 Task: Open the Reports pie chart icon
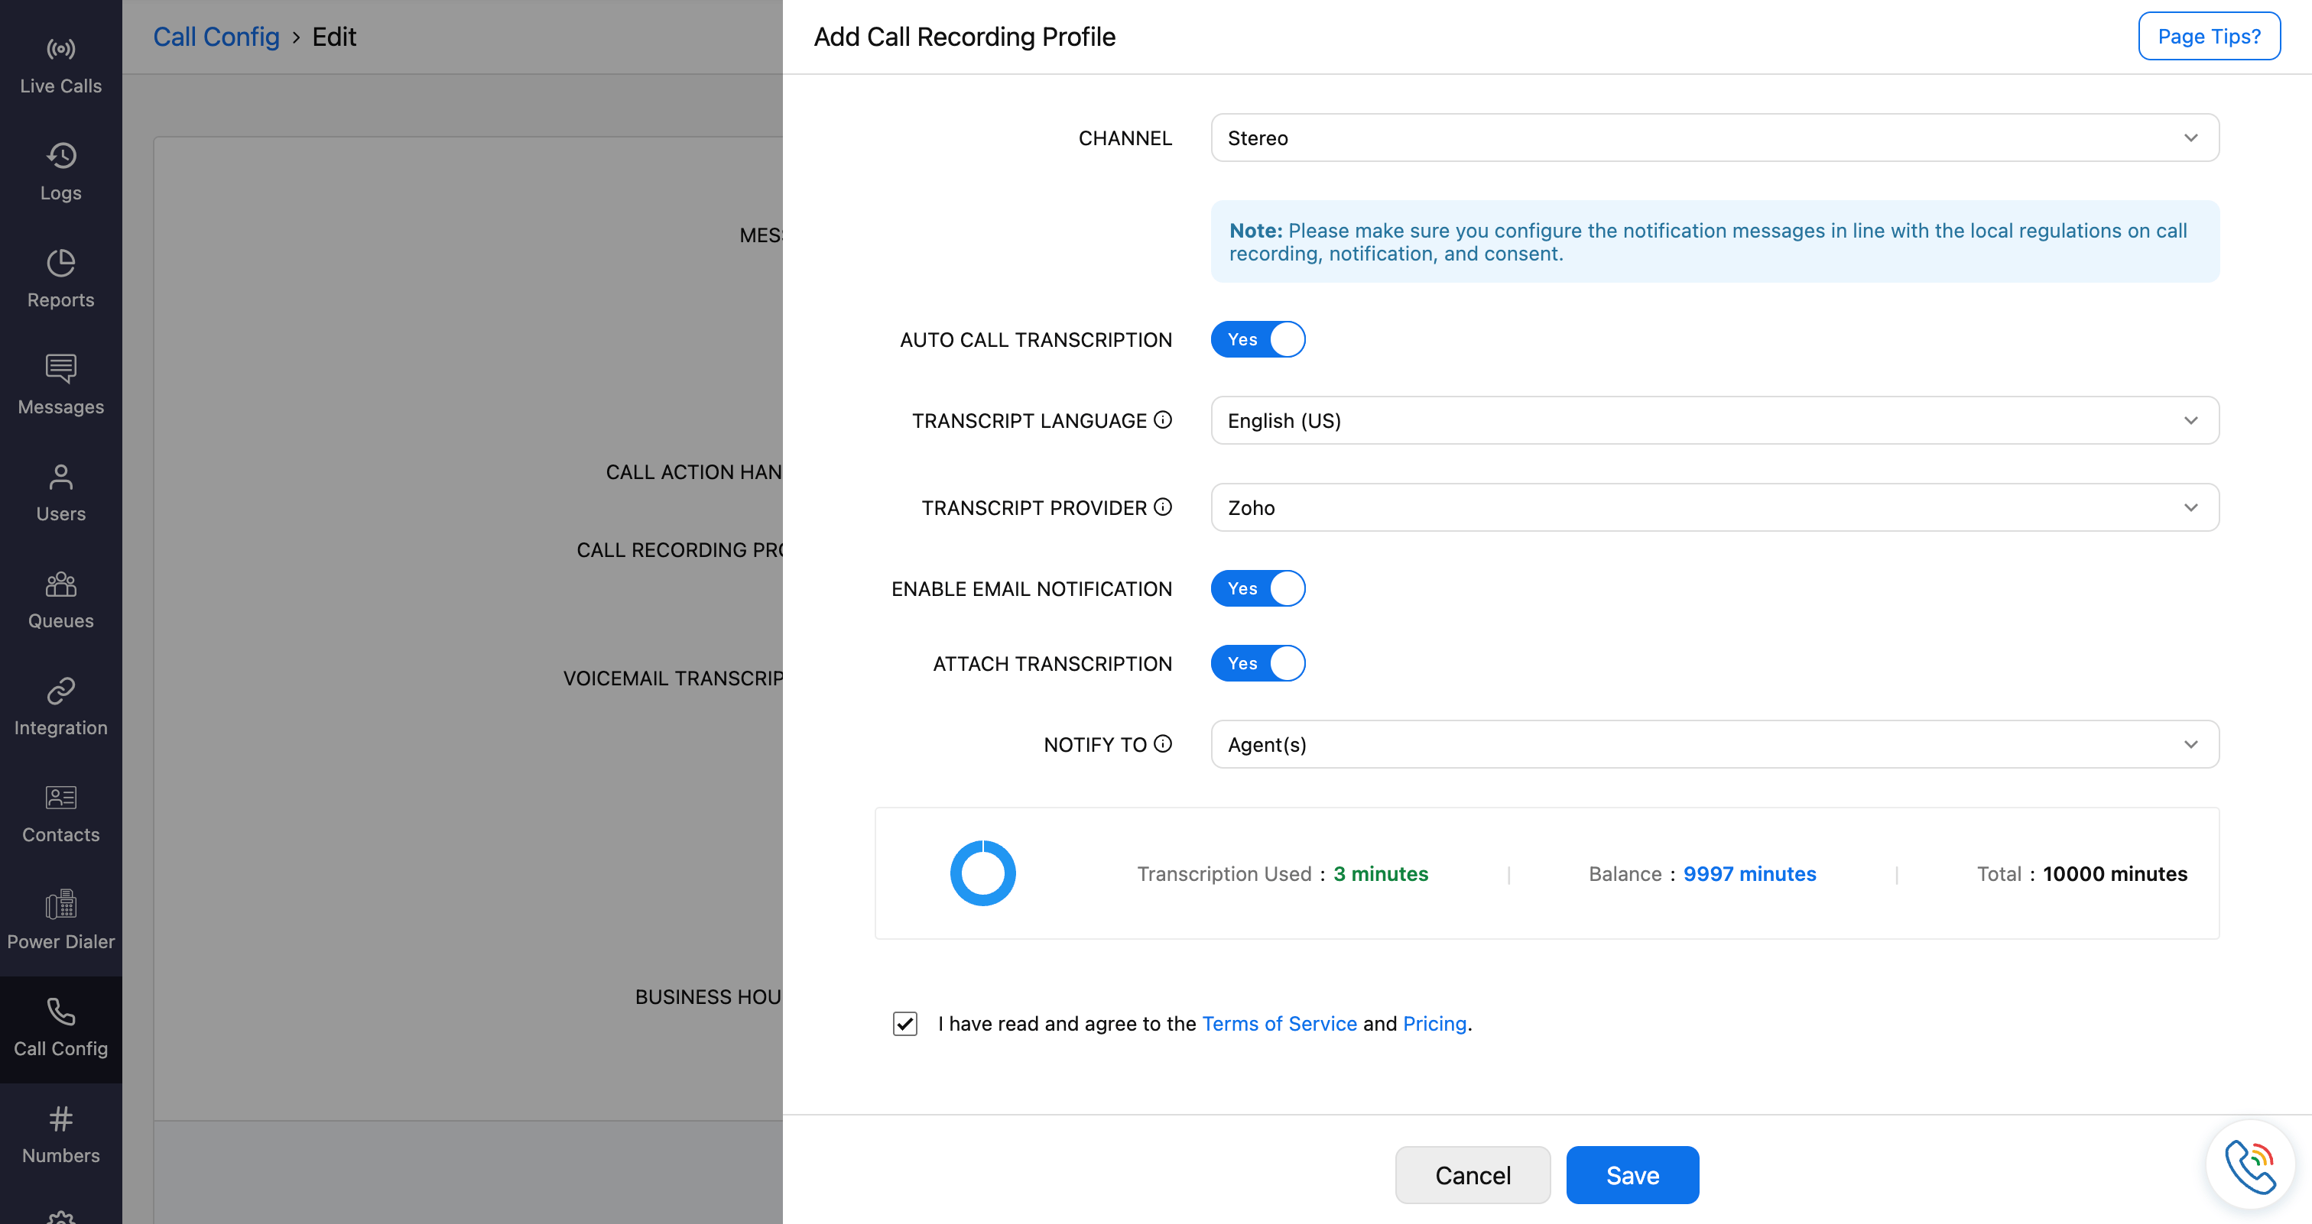[x=60, y=263]
